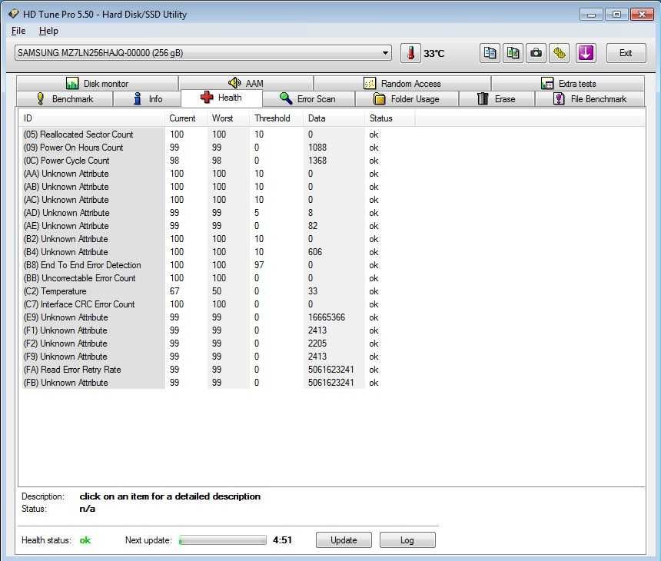Image resolution: width=661 pixels, height=561 pixels.
Task: Open the File menu
Action: (18, 31)
